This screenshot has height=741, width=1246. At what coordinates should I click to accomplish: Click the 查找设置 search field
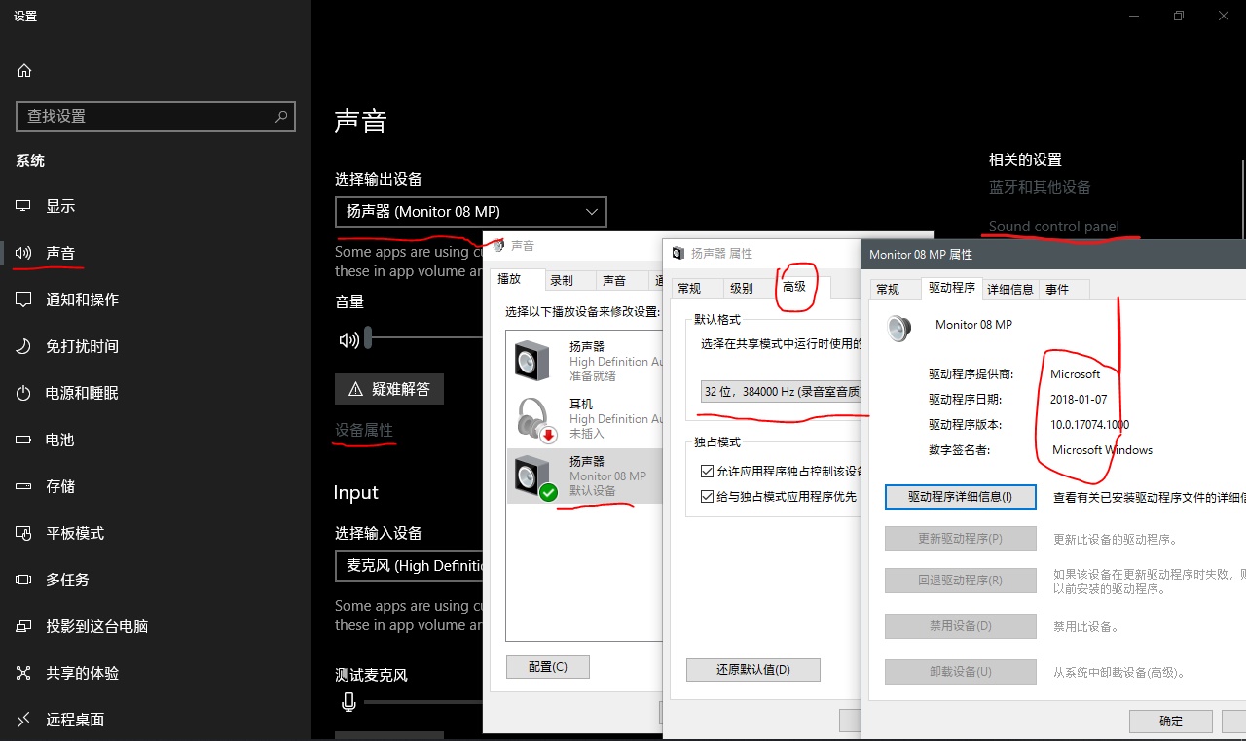(x=146, y=116)
